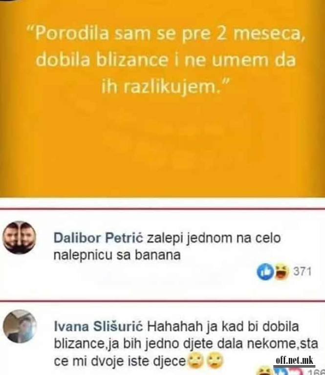Click the first rolling-eyes emoji in Ivana's comment

pyautogui.click(x=196, y=361)
